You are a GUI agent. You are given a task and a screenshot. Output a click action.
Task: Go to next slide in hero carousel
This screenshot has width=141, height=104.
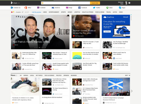[68, 32]
